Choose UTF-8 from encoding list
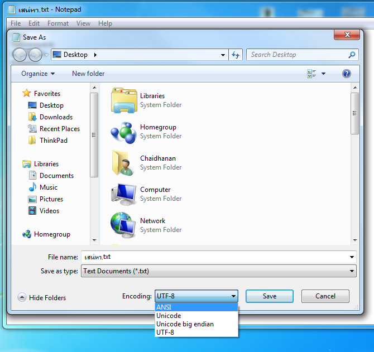 pos(196,332)
